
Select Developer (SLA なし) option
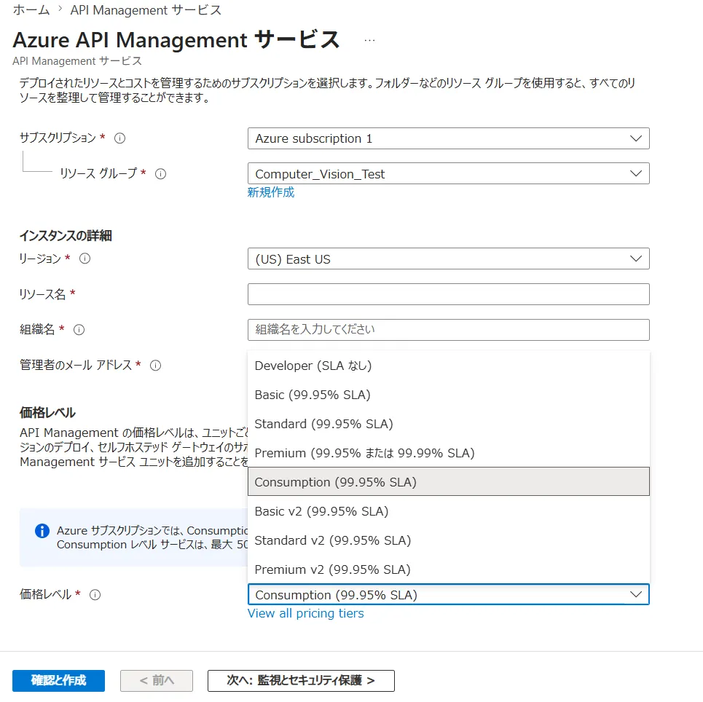pos(448,366)
